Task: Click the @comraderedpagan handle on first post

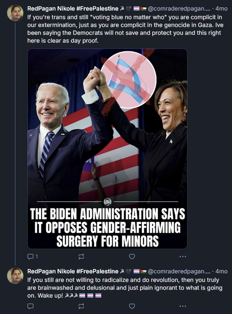Action: 179,9
